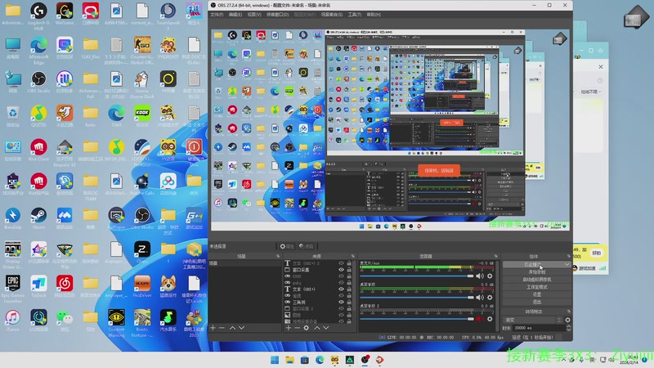This screenshot has height=368, width=654.
Task: Move the scene down with the scenes arrow
Action: [x=241, y=328]
